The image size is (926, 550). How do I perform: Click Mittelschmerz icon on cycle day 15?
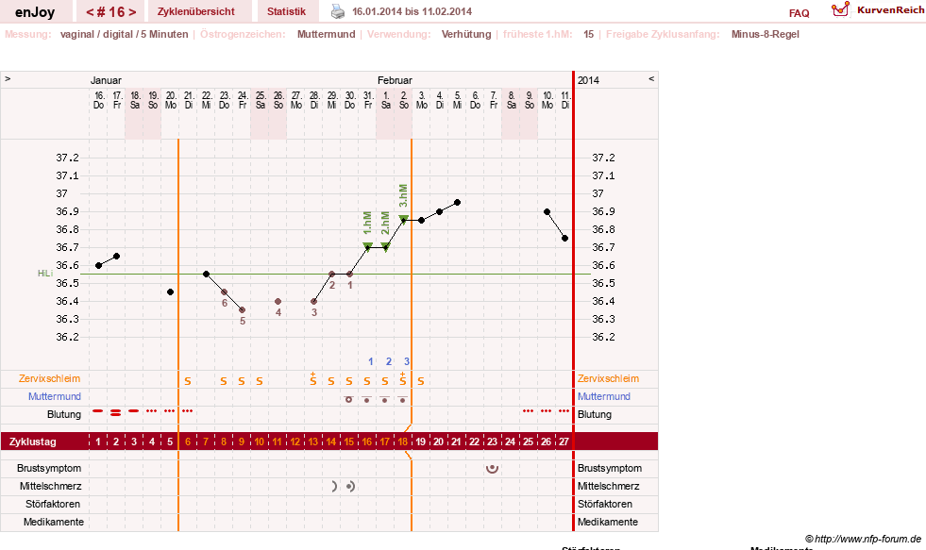pos(351,486)
